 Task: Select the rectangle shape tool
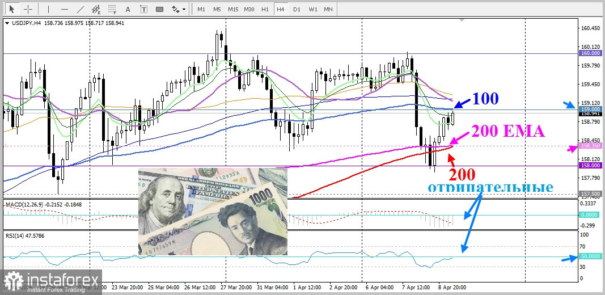click(160, 9)
